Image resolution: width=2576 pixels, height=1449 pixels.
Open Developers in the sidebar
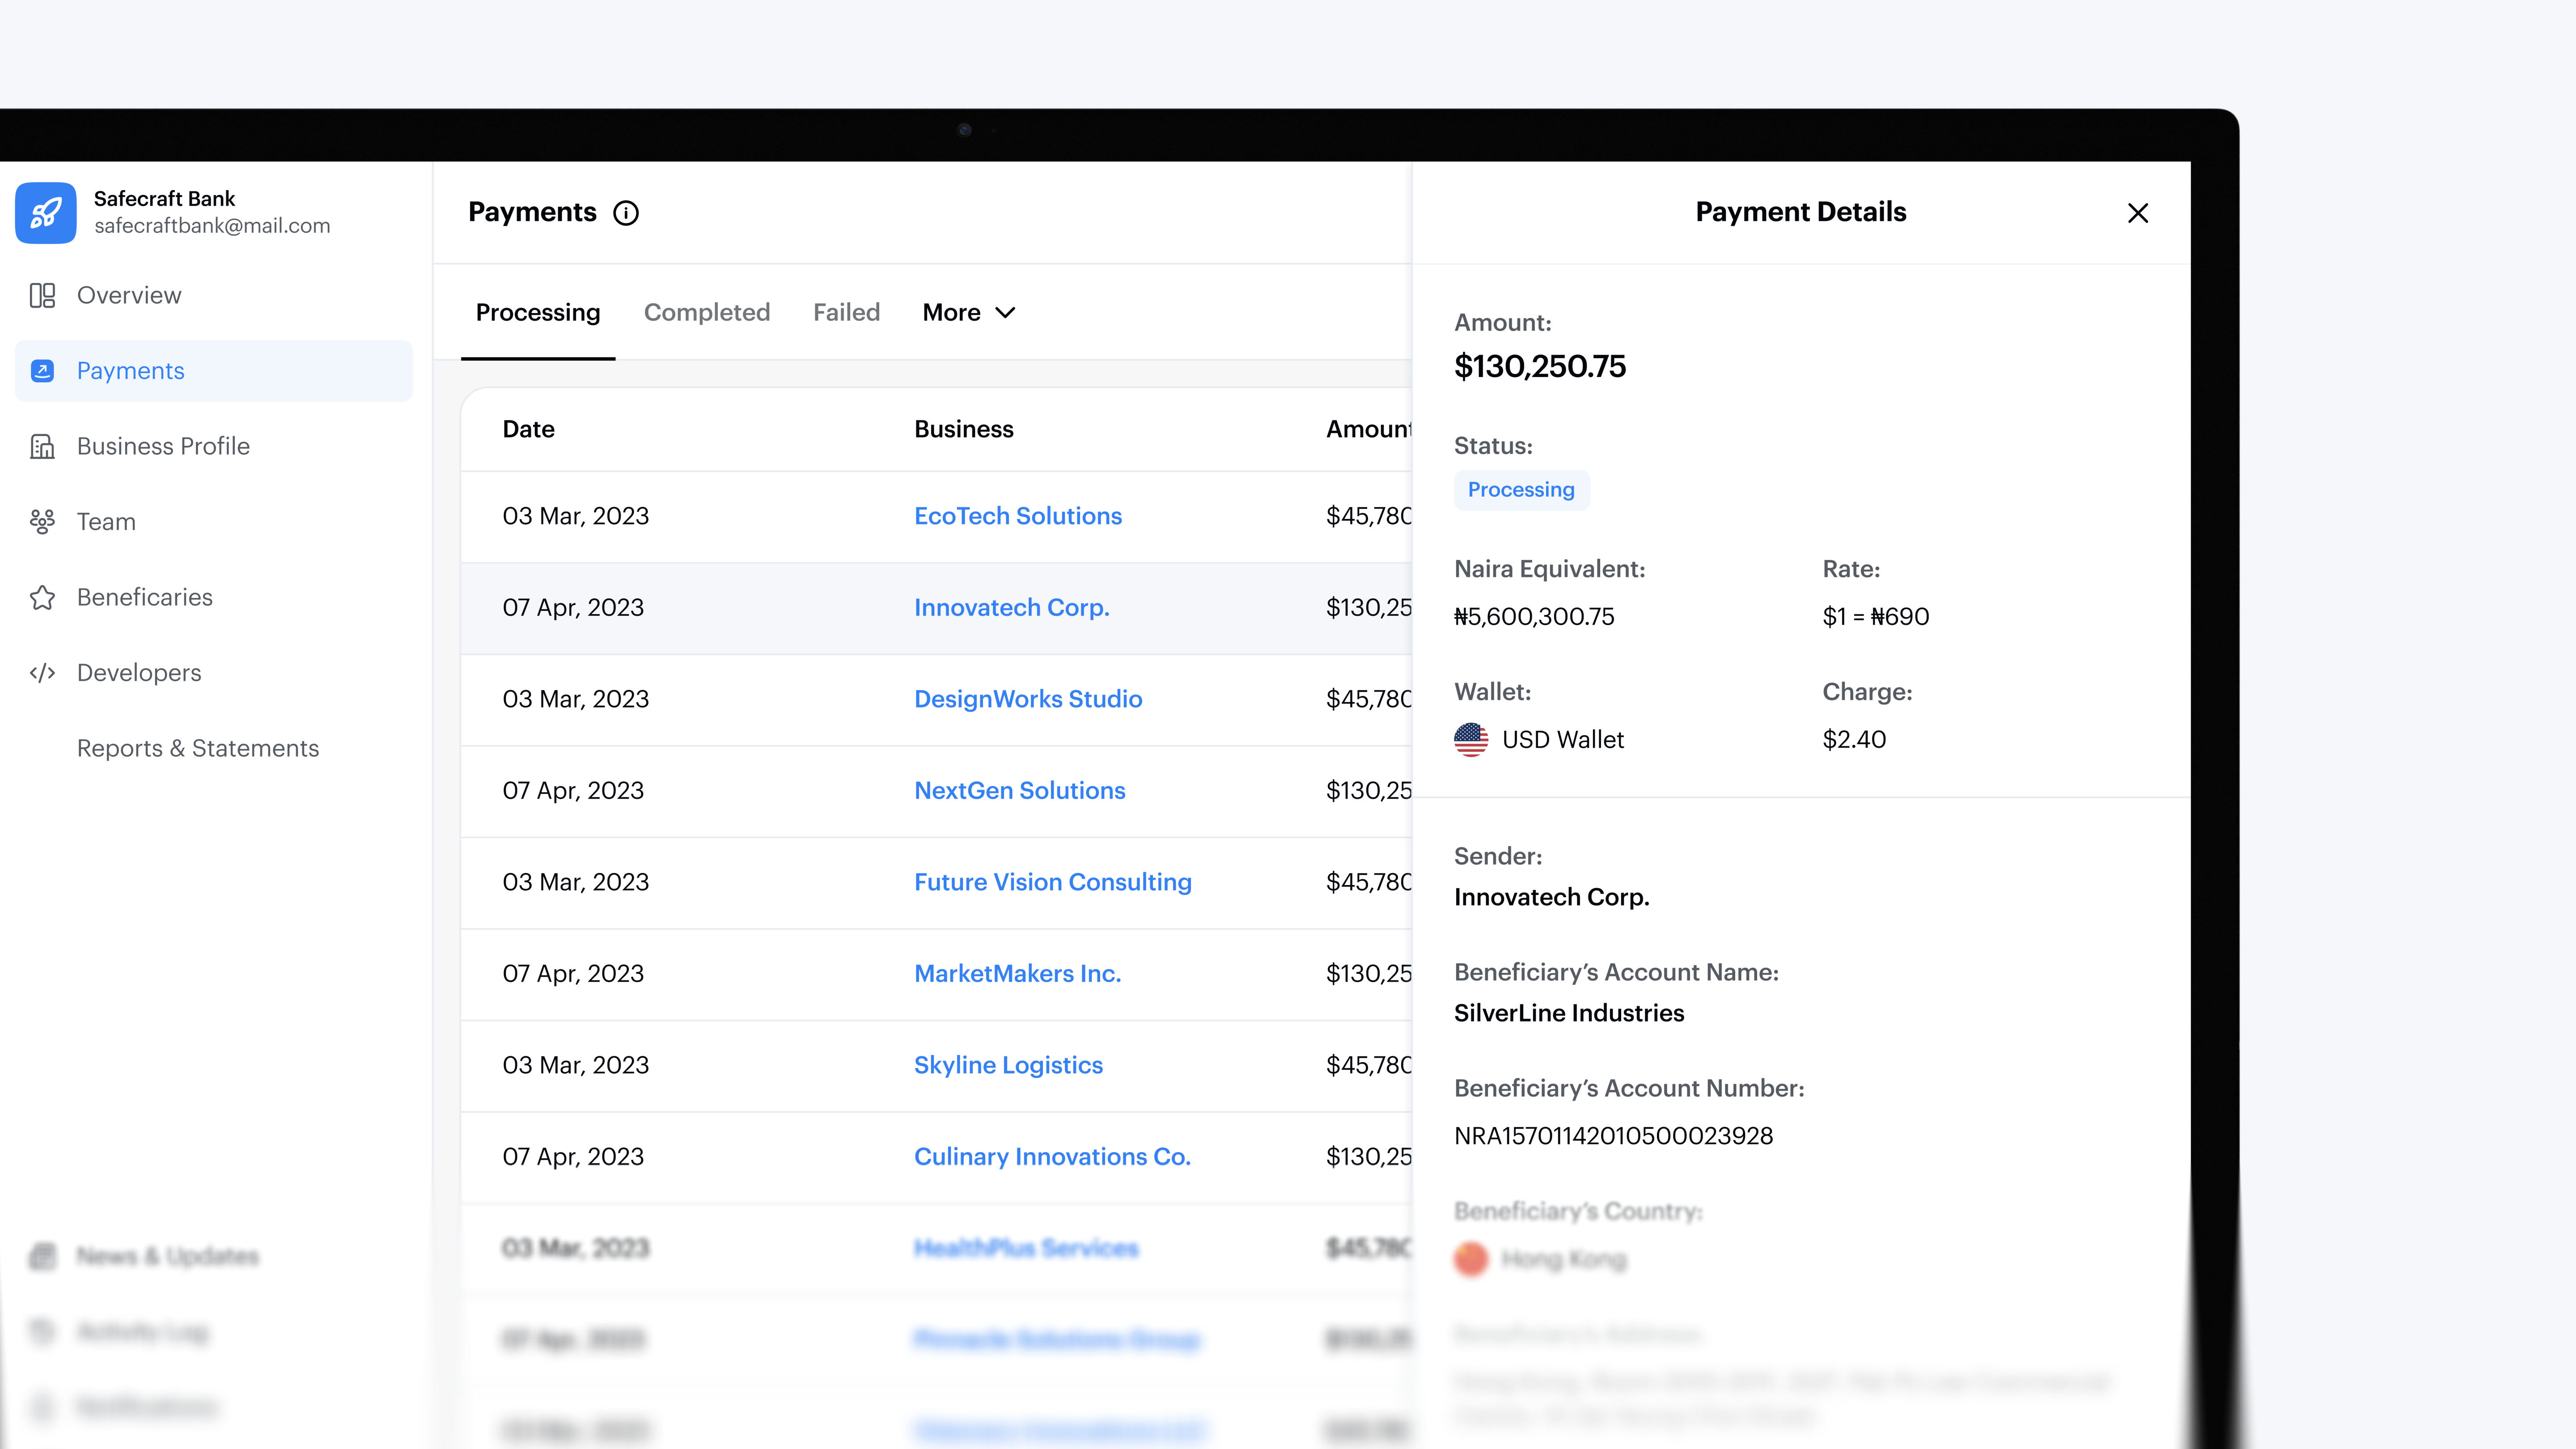click(x=214, y=673)
